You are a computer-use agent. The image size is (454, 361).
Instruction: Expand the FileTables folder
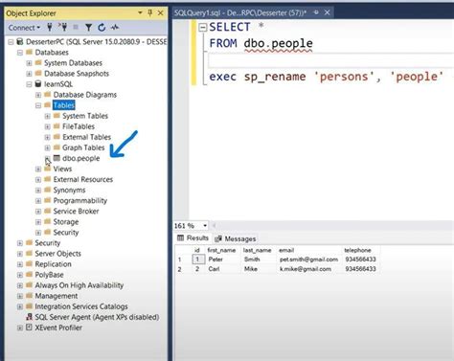(x=48, y=126)
